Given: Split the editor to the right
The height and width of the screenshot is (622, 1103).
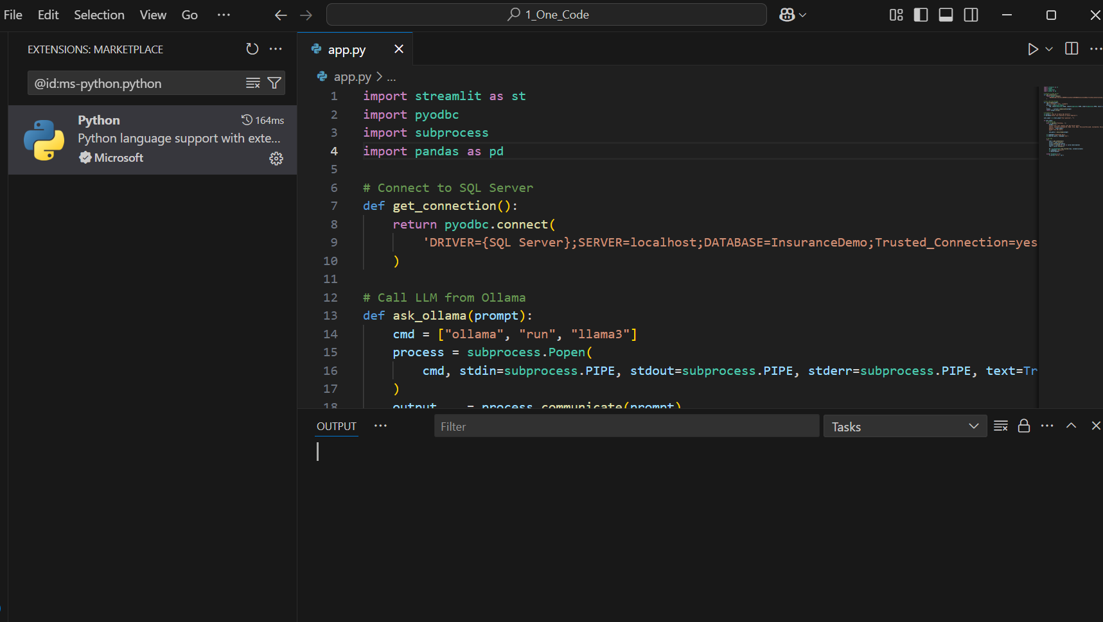Looking at the screenshot, I should 1072,49.
